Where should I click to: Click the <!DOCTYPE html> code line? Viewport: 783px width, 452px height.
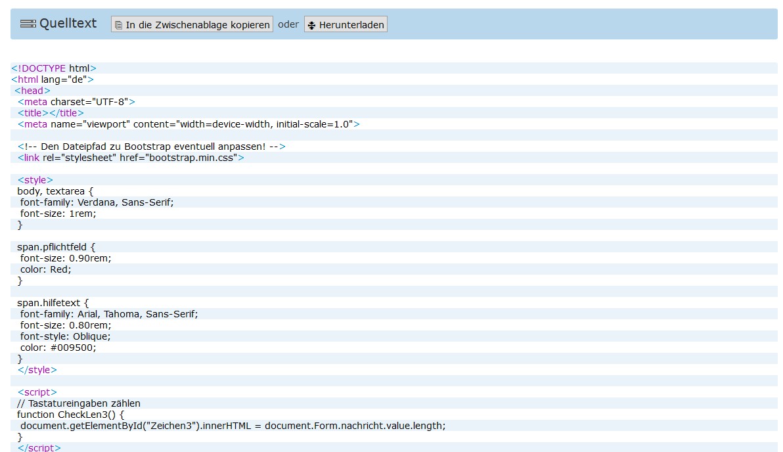click(x=54, y=68)
